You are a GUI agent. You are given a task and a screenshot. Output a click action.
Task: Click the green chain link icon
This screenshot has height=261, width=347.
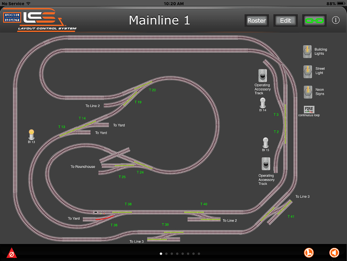point(314,21)
